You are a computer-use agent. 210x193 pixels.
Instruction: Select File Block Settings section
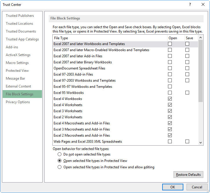pos(22,94)
